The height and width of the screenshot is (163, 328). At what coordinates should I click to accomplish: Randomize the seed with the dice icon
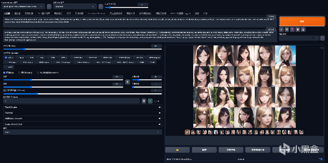(x=144, y=101)
